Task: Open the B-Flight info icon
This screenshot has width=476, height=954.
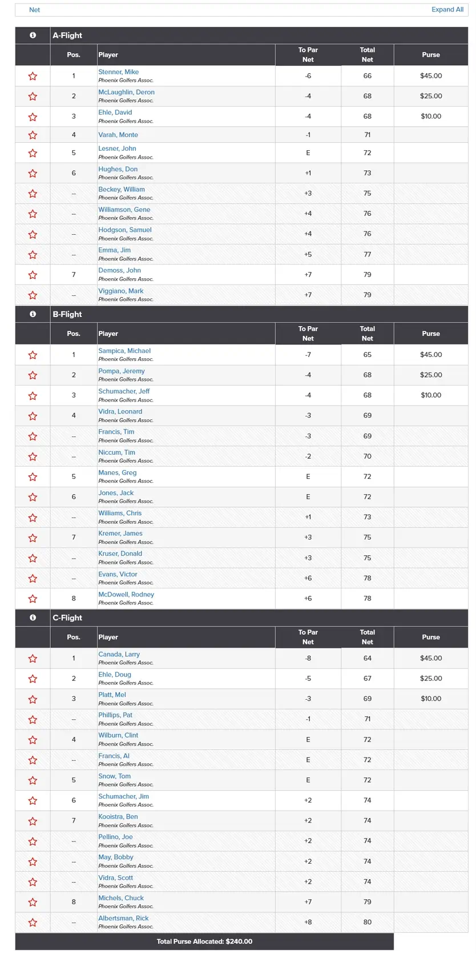Action: pyautogui.click(x=33, y=314)
